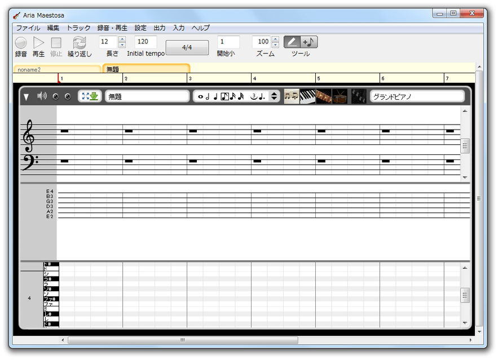498x360 pixels.
Task: Select the sixteenth note duration
Action: [233, 96]
